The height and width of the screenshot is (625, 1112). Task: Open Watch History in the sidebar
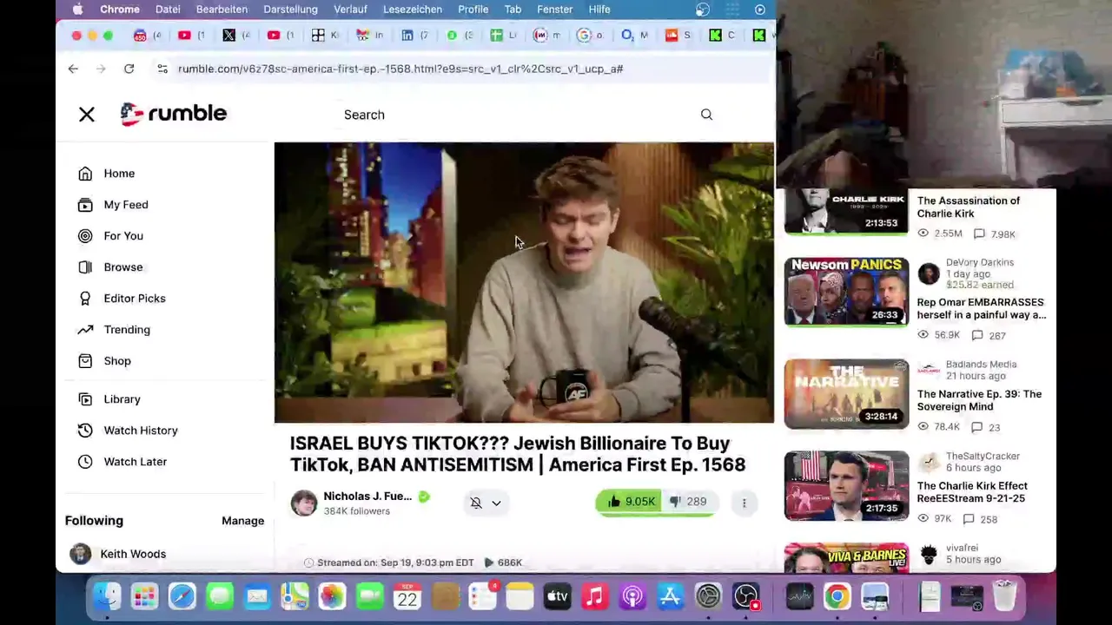pyautogui.click(x=141, y=431)
